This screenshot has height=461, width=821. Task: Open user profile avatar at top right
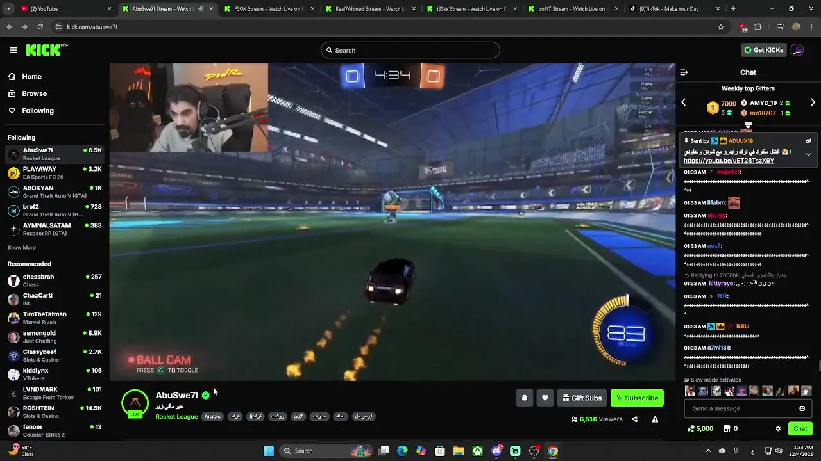pos(797,50)
